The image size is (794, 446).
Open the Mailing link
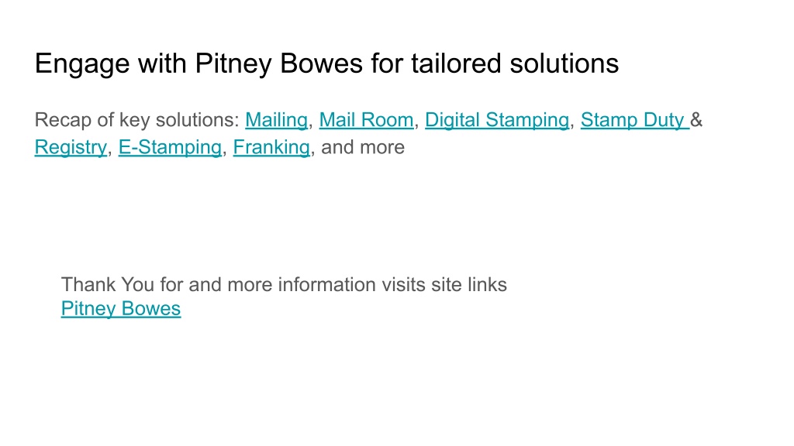[277, 120]
